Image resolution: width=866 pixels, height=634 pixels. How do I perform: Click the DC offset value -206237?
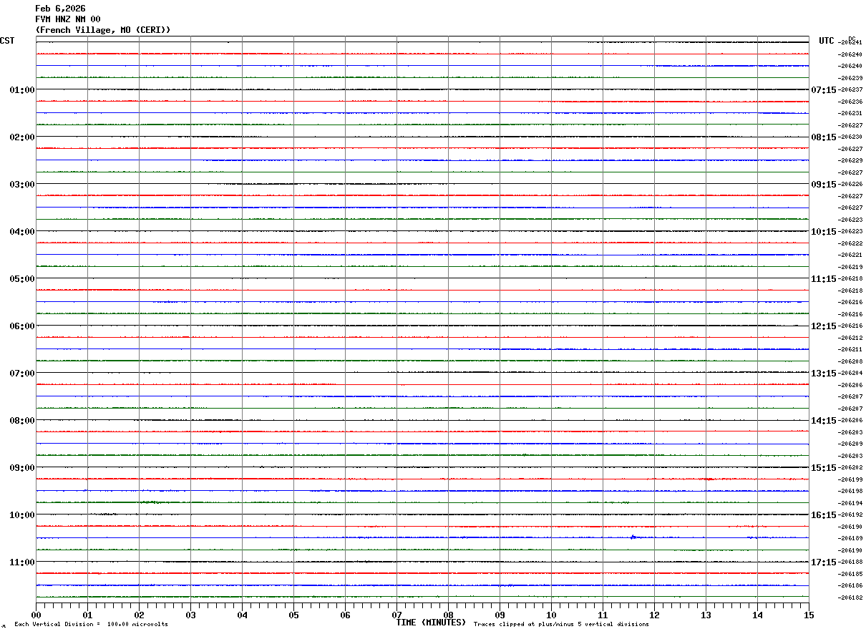pyautogui.click(x=850, y=89)
